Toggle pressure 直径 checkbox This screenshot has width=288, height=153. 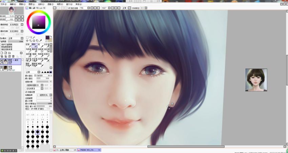click(39, 109)
